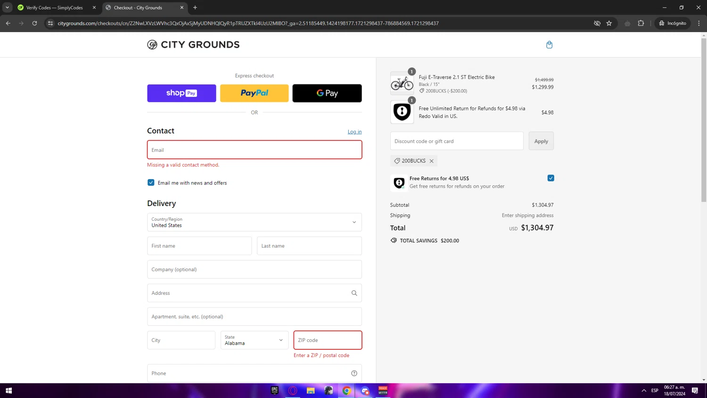
Task: Click the Company (optional) field
Action: pos(255,269)
